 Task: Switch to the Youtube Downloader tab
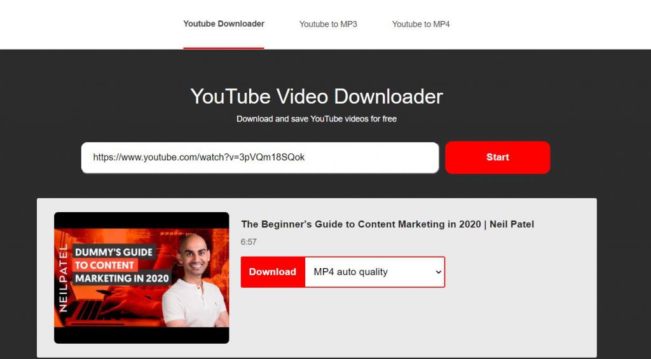pos(224,24)
